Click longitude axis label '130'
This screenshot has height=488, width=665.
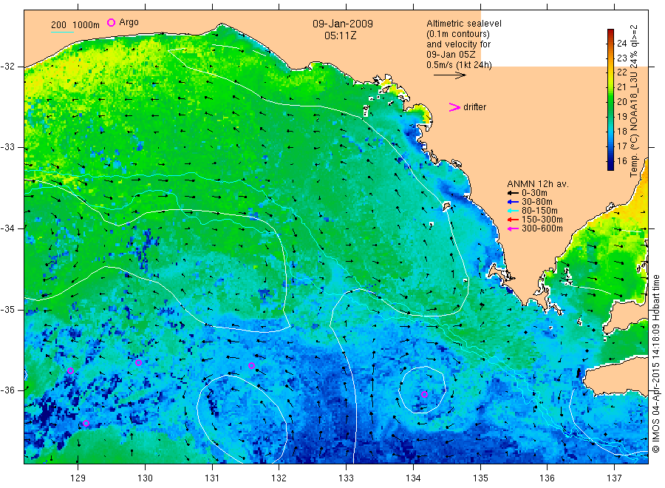click(x=145, y=478)
